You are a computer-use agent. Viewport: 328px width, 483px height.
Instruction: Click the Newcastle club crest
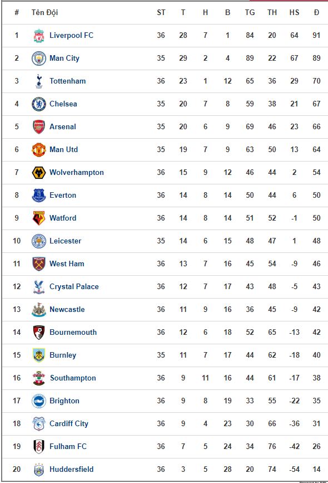pos(39,310)
